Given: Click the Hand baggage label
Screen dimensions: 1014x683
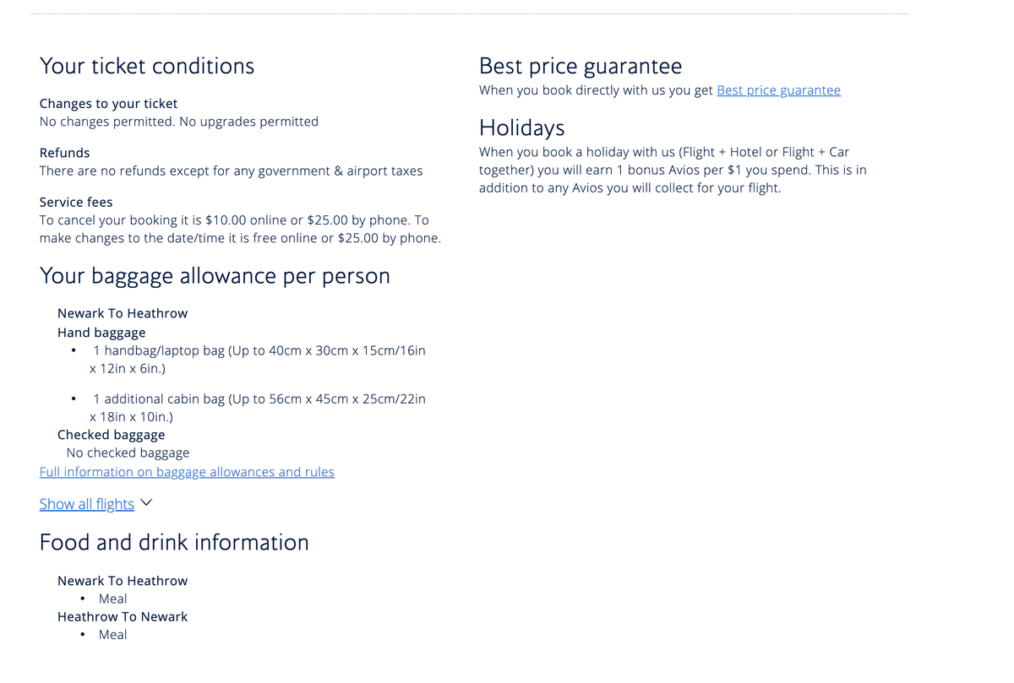Looking at the screenshot, I should tap(101, 333).
